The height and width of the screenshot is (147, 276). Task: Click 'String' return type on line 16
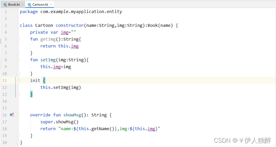pos(99,115)
